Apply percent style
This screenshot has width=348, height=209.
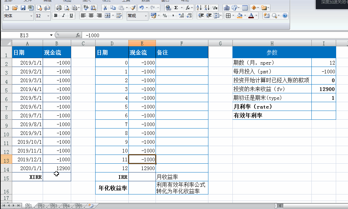coord(165,16)
